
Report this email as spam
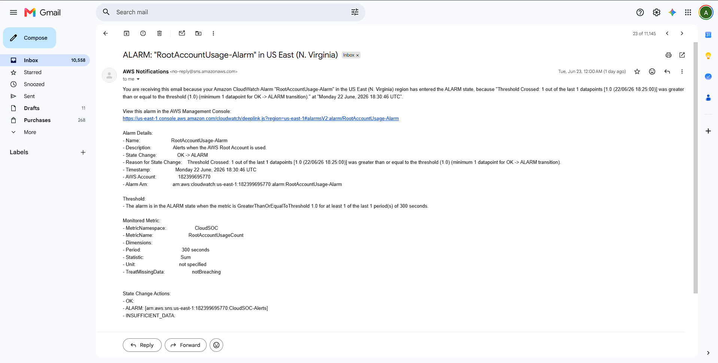pos(143,33)
